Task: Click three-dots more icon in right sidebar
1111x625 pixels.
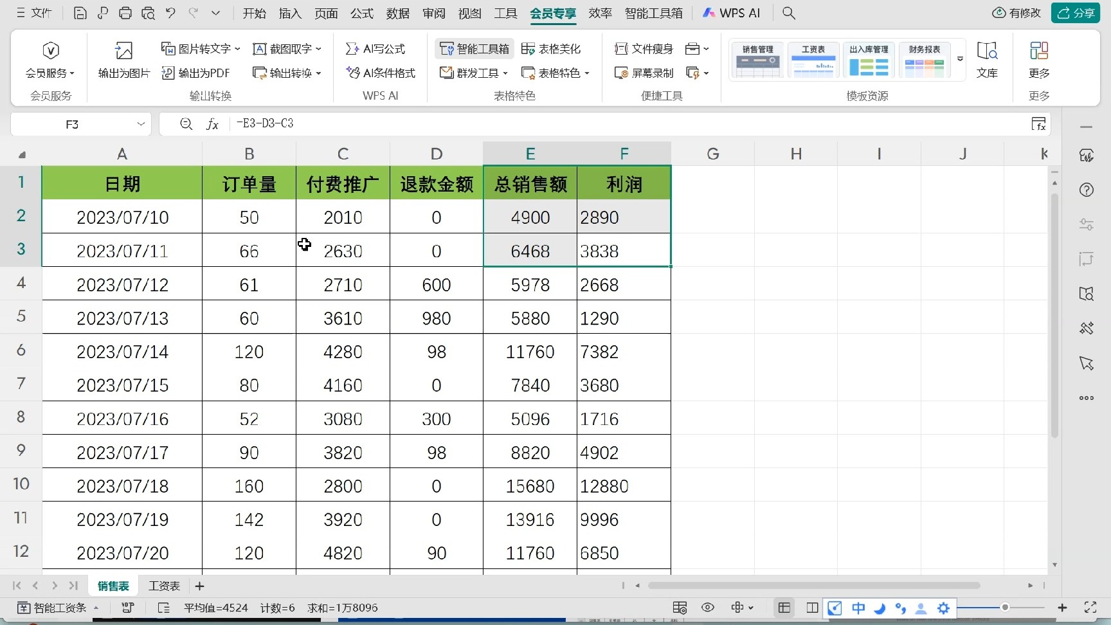Action: click(1087, 398)
